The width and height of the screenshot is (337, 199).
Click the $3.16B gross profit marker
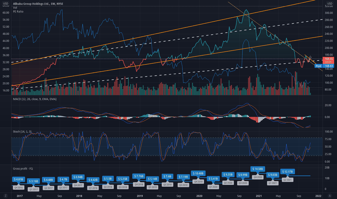(33, 181)
